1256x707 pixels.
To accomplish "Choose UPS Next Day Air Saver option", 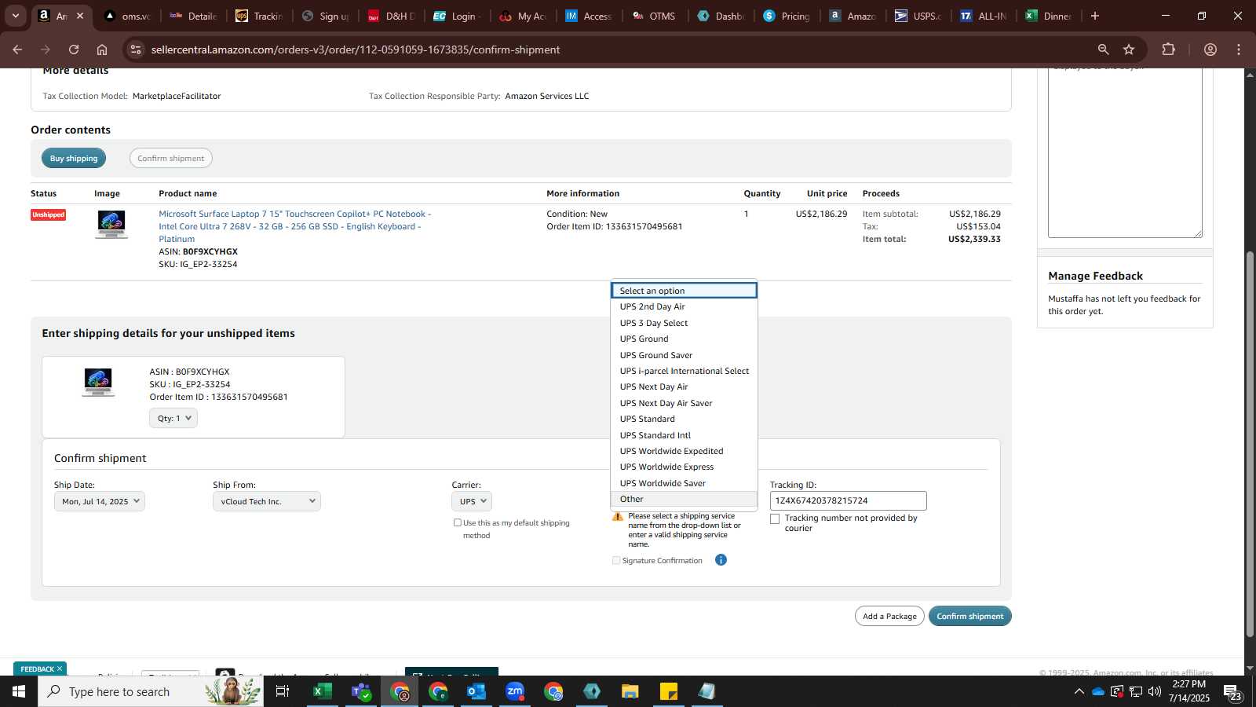I will tap(684, 403).
